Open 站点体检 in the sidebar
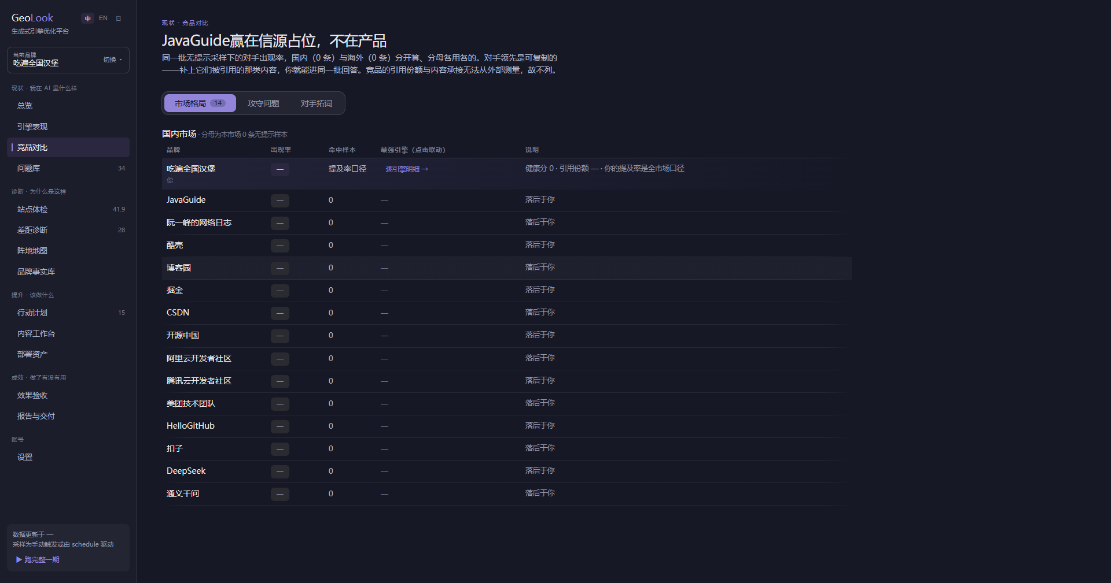Screen dimensions: 1111x583 68,209
